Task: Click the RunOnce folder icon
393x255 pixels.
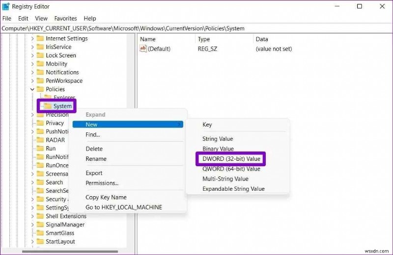Action: tap(40, 165)
